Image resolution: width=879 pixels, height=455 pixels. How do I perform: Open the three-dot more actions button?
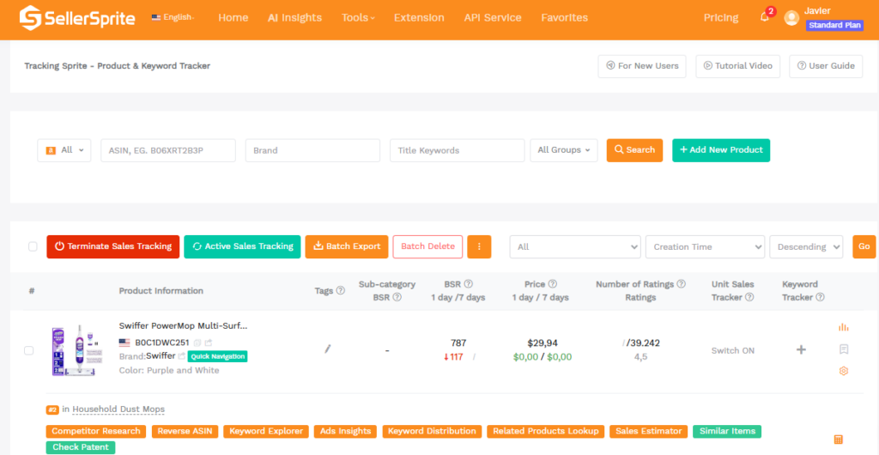tap(479, 246)
